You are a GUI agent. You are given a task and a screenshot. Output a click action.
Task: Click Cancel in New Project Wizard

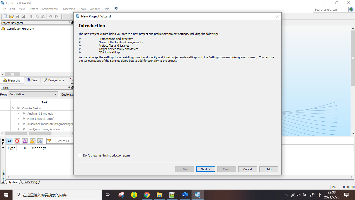click(248, 169)
